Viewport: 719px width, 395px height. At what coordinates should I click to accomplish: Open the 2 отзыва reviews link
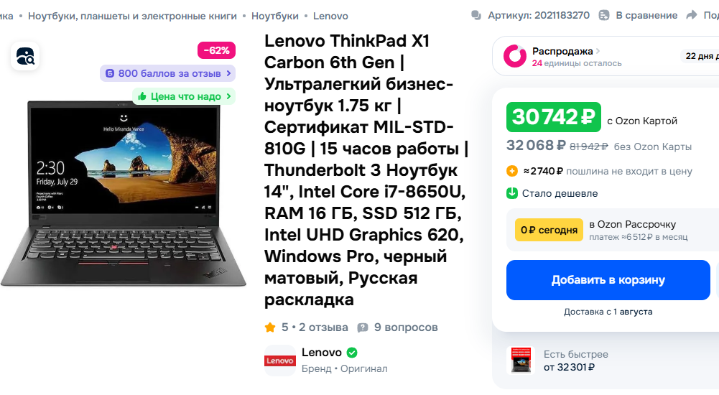[323, 327]
